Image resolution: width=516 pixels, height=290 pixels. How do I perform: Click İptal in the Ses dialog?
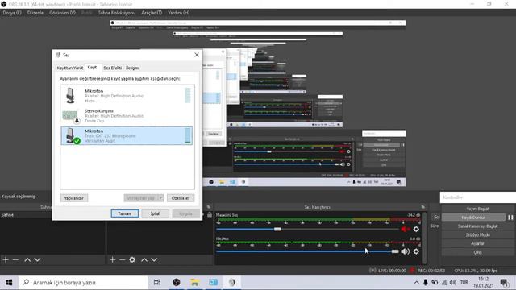155,213
